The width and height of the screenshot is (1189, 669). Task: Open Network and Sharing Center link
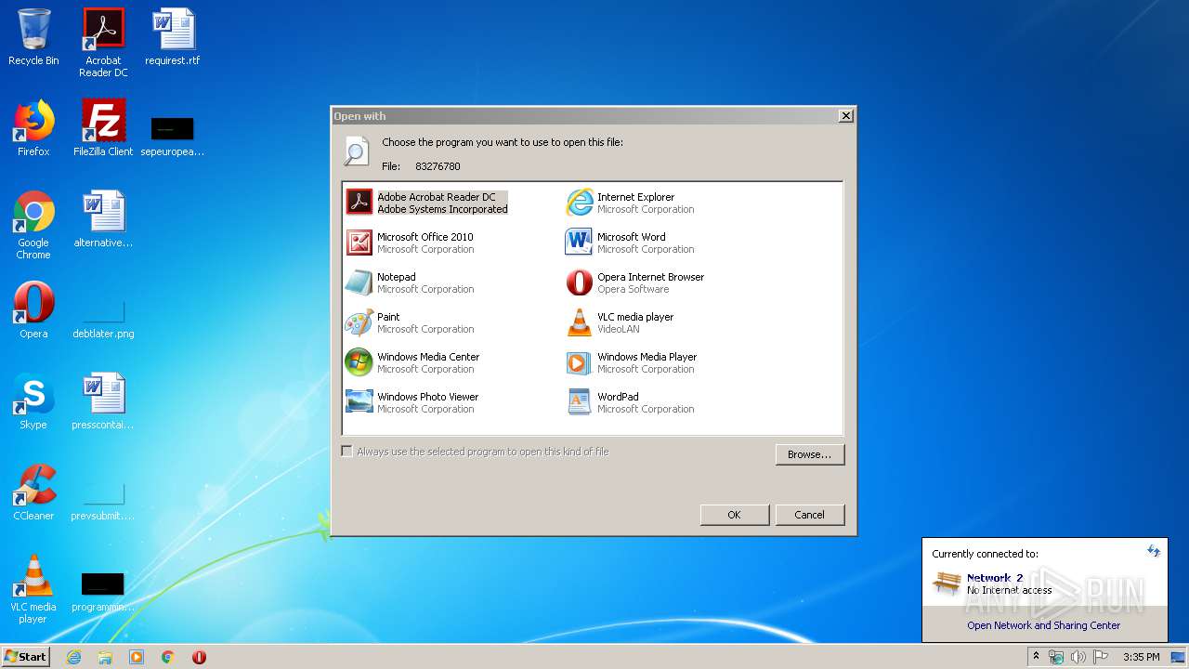[x=1044, y=625]
